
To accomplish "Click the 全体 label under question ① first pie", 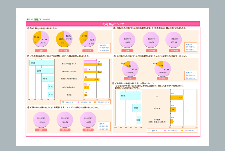I will click(41, 51).
